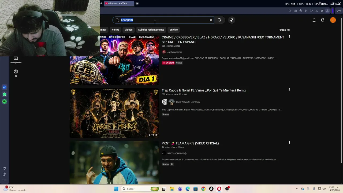Visit the Chris YeeZuZ y LixPanda channel
This screenshot has height=193, width=343.
[x=188, y=102]
